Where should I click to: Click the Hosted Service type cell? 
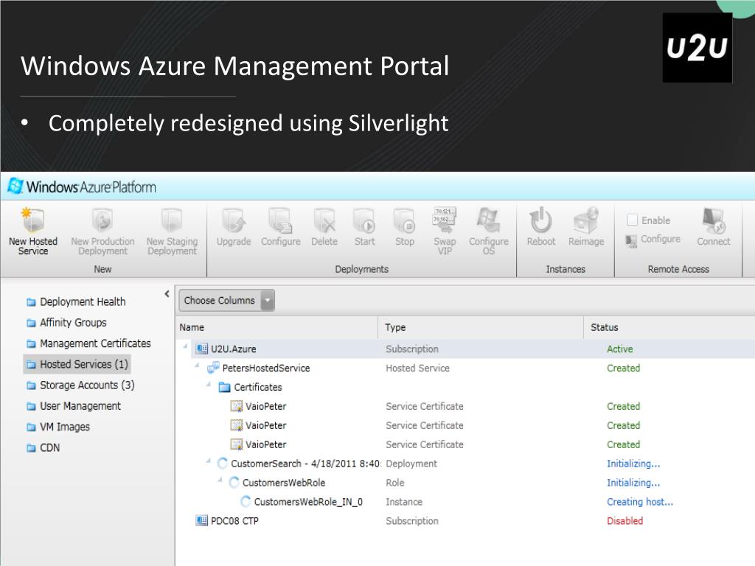coord(417,368)
